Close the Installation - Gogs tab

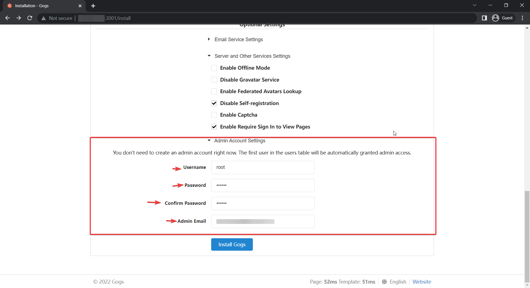point(80,6)
